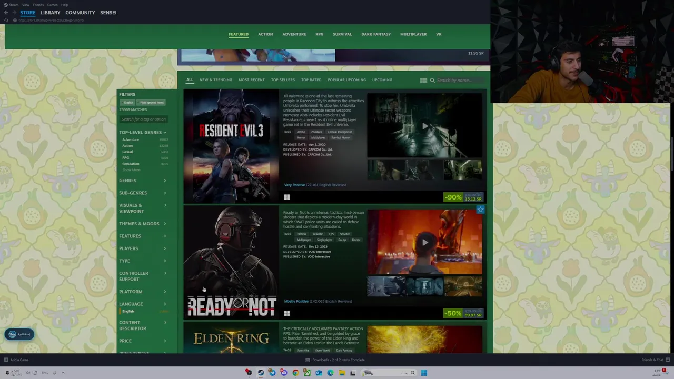674x379 pixels.
Task: Open Microsoft Edge from the taskbar
Action: point(330,373)
